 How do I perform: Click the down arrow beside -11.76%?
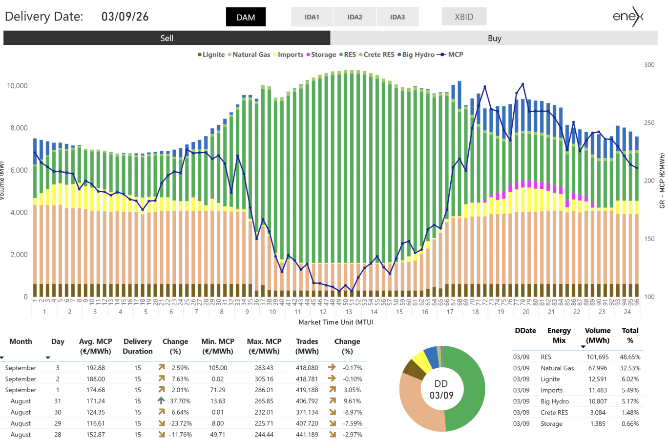click(x=162, y=435)
